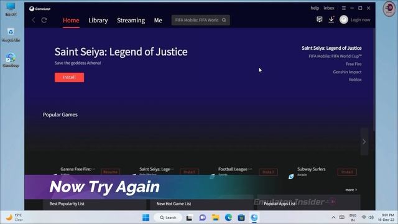This screenshot has width=398, height=224.
Task: Select Roblox in banner list
Action: click(x=355, y=80)
